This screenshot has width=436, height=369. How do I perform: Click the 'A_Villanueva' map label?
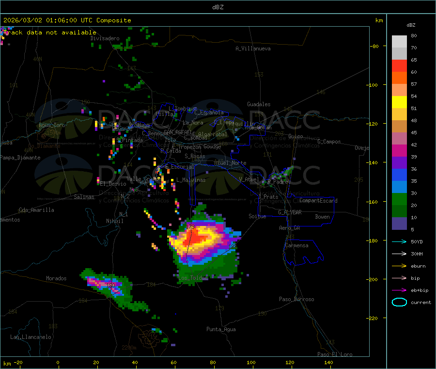[x=253, y=48]
